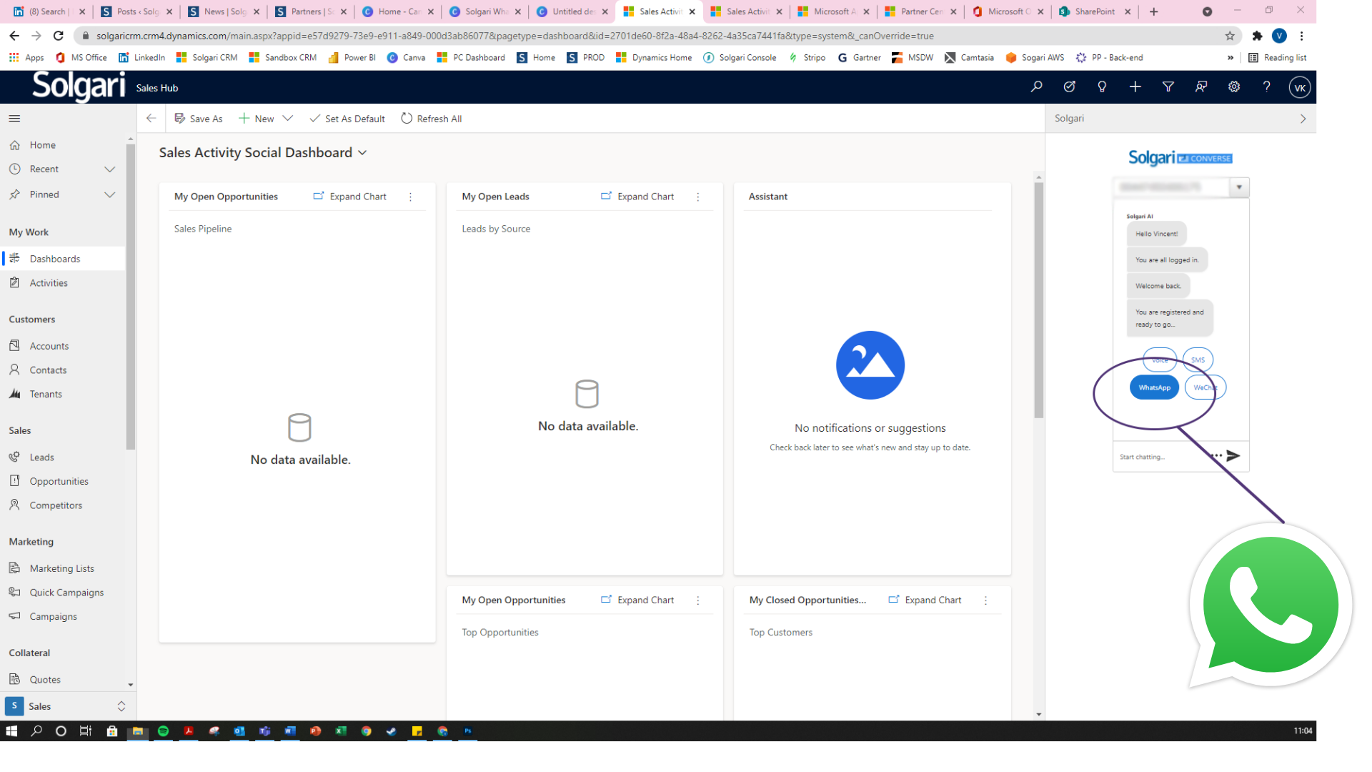Open advanced find filter icon
The width and height of the screenshot is (1372, 772).
(1168, 87)
